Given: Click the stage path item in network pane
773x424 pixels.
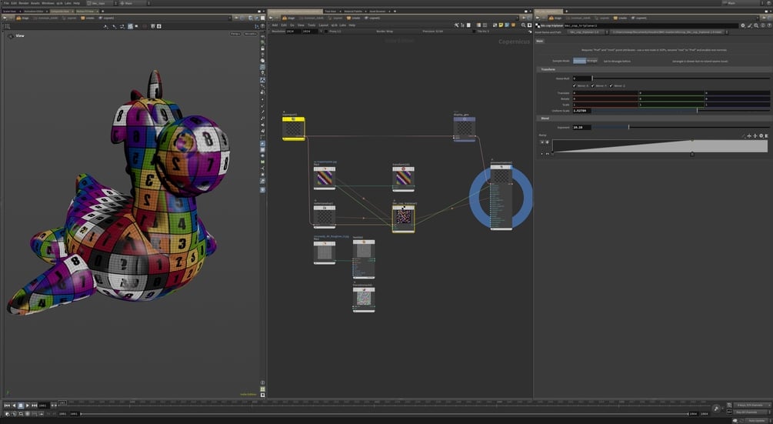Looking at the screenshot, I should (x=288, y=18).
